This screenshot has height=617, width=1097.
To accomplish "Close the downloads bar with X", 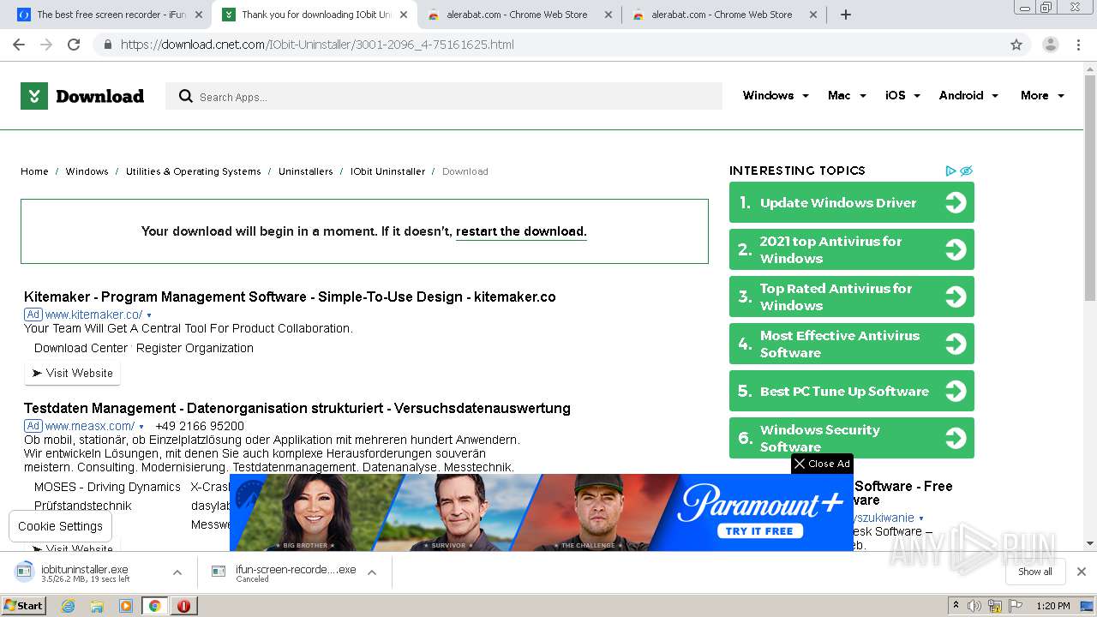I will point(1082,572).
